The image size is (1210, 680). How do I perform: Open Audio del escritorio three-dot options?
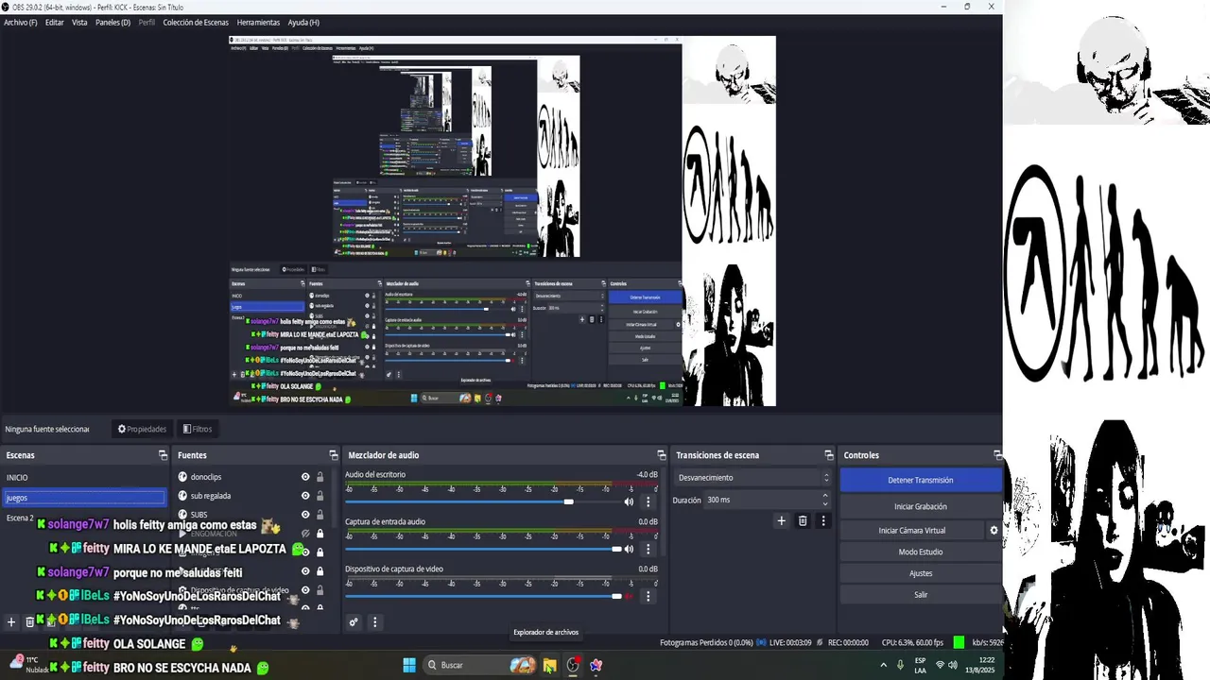(648, 501)
